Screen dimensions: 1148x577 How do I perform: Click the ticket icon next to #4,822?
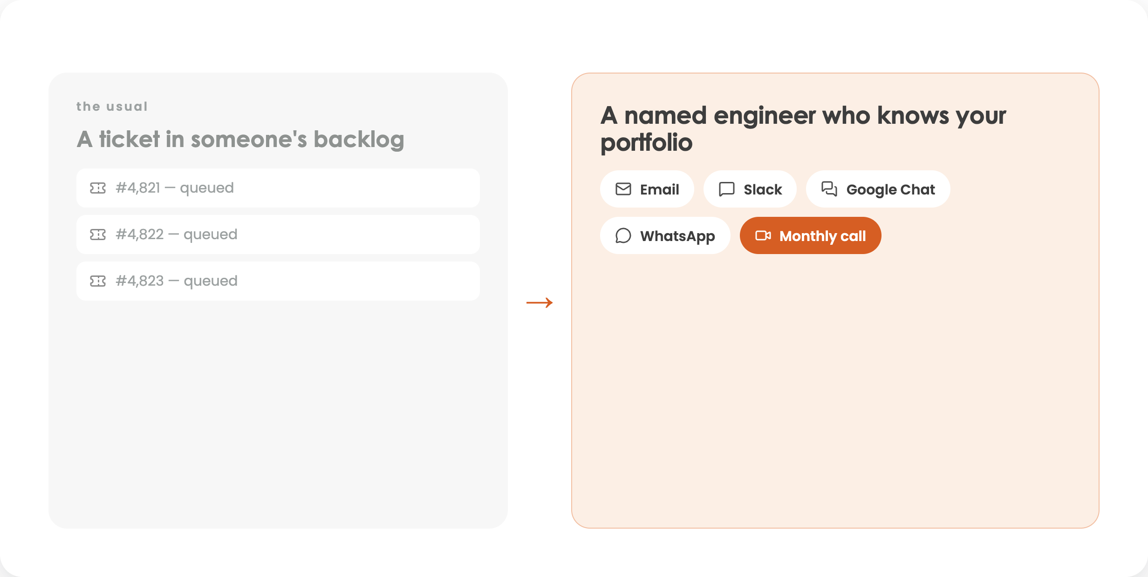[98, 235]
